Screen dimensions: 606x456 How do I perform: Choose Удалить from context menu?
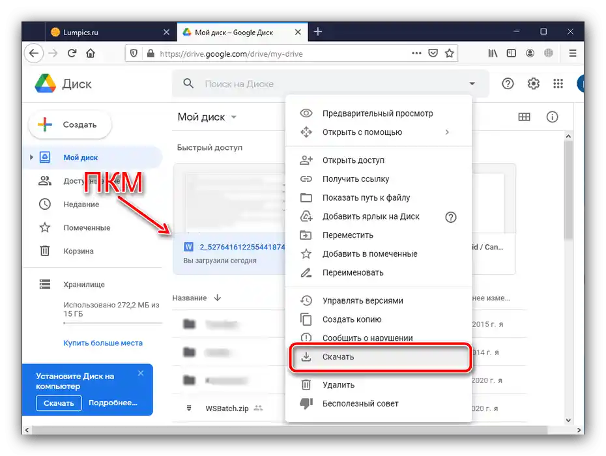click(x=379, y=385)
